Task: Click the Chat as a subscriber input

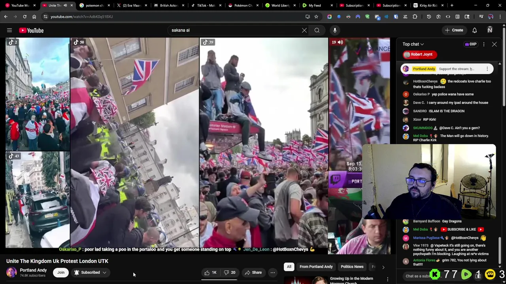Action: [417, 276]
